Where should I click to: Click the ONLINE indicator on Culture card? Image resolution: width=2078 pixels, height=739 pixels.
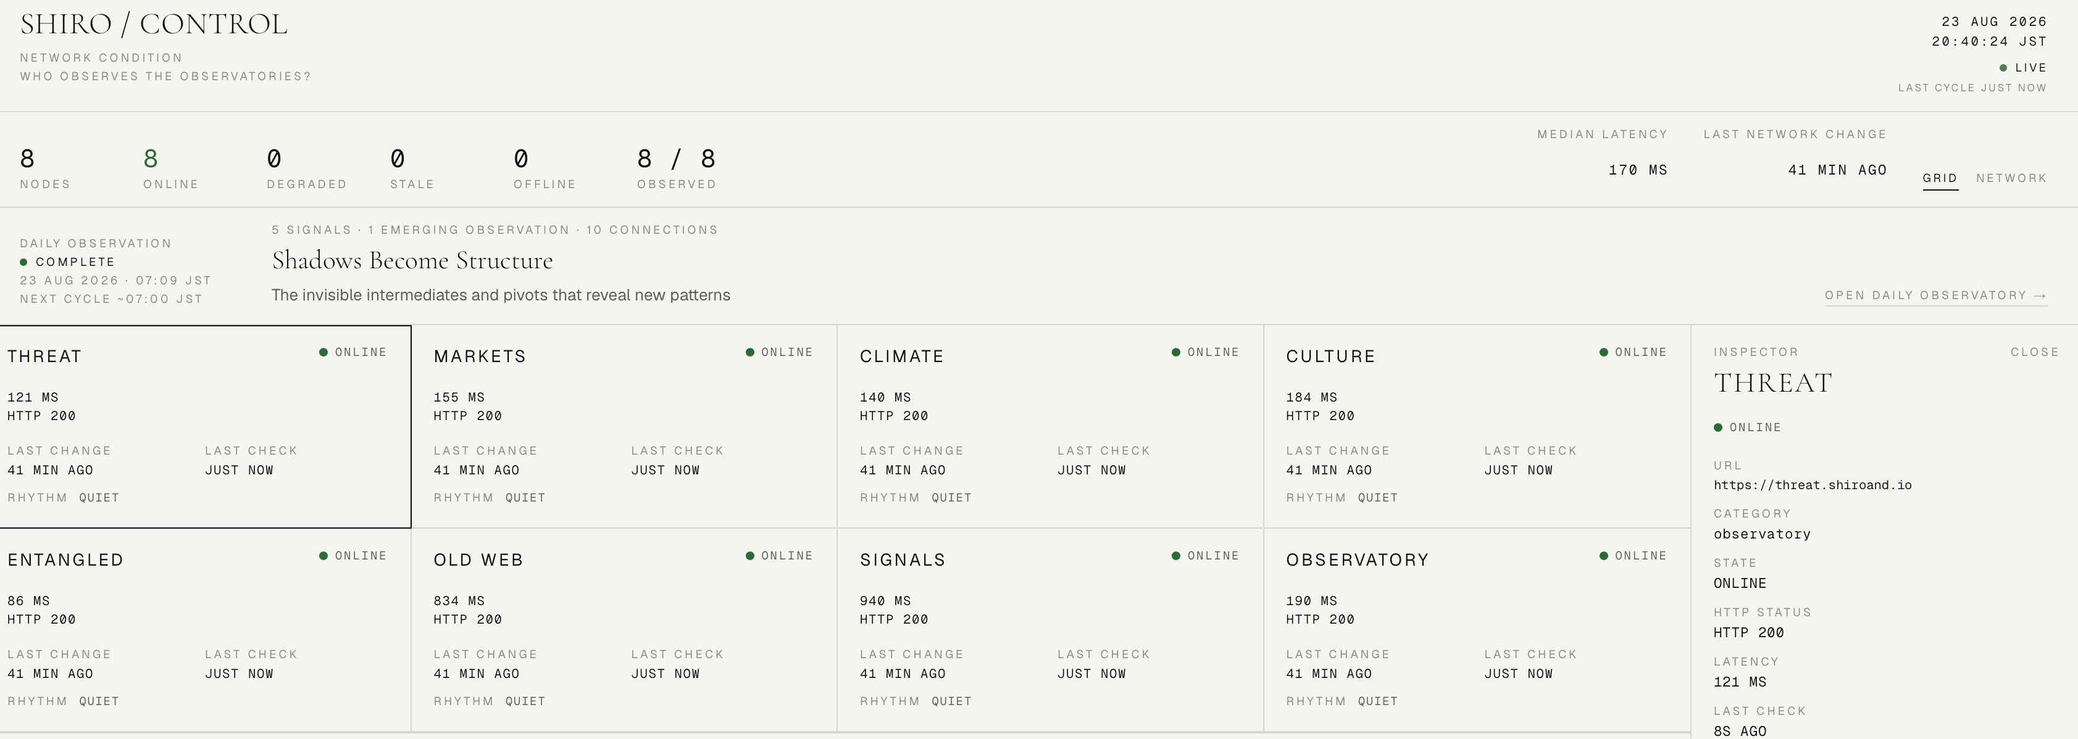(1633, 352)
